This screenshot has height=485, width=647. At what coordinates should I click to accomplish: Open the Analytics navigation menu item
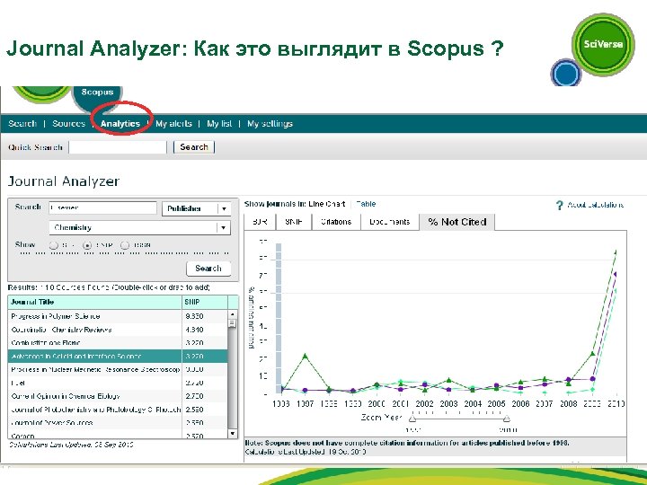(120, 124)
